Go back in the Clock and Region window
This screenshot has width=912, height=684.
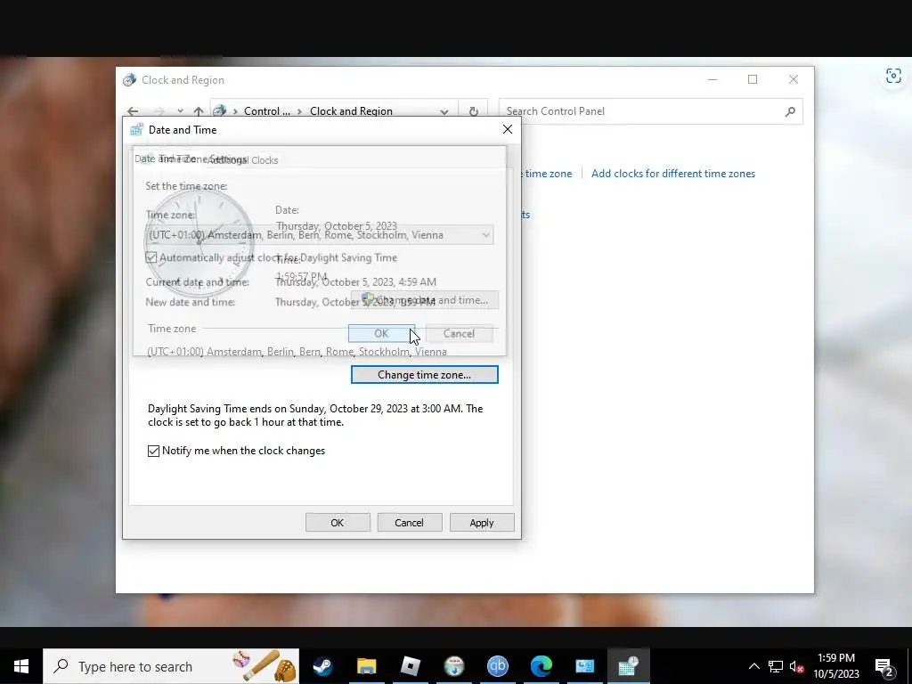click(x=133, y=111)
